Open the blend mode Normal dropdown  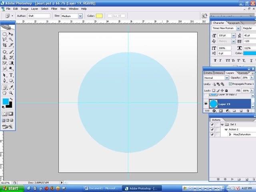(x=227, y=78)
